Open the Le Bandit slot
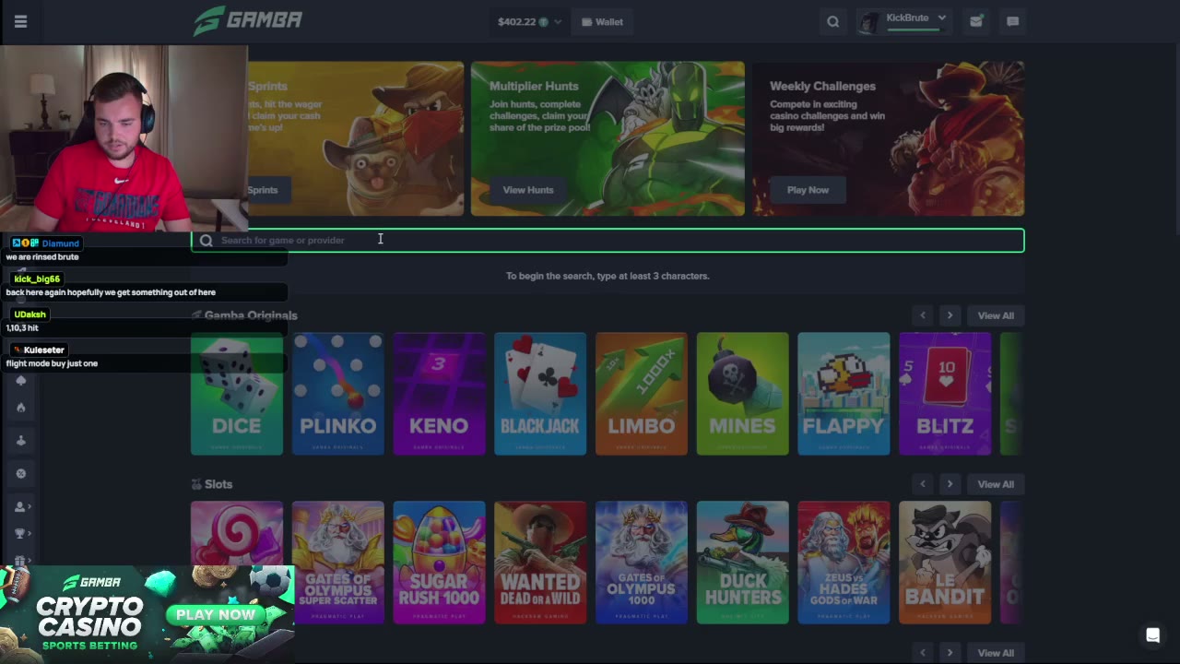1180x664 pixels. pos(945,563)
